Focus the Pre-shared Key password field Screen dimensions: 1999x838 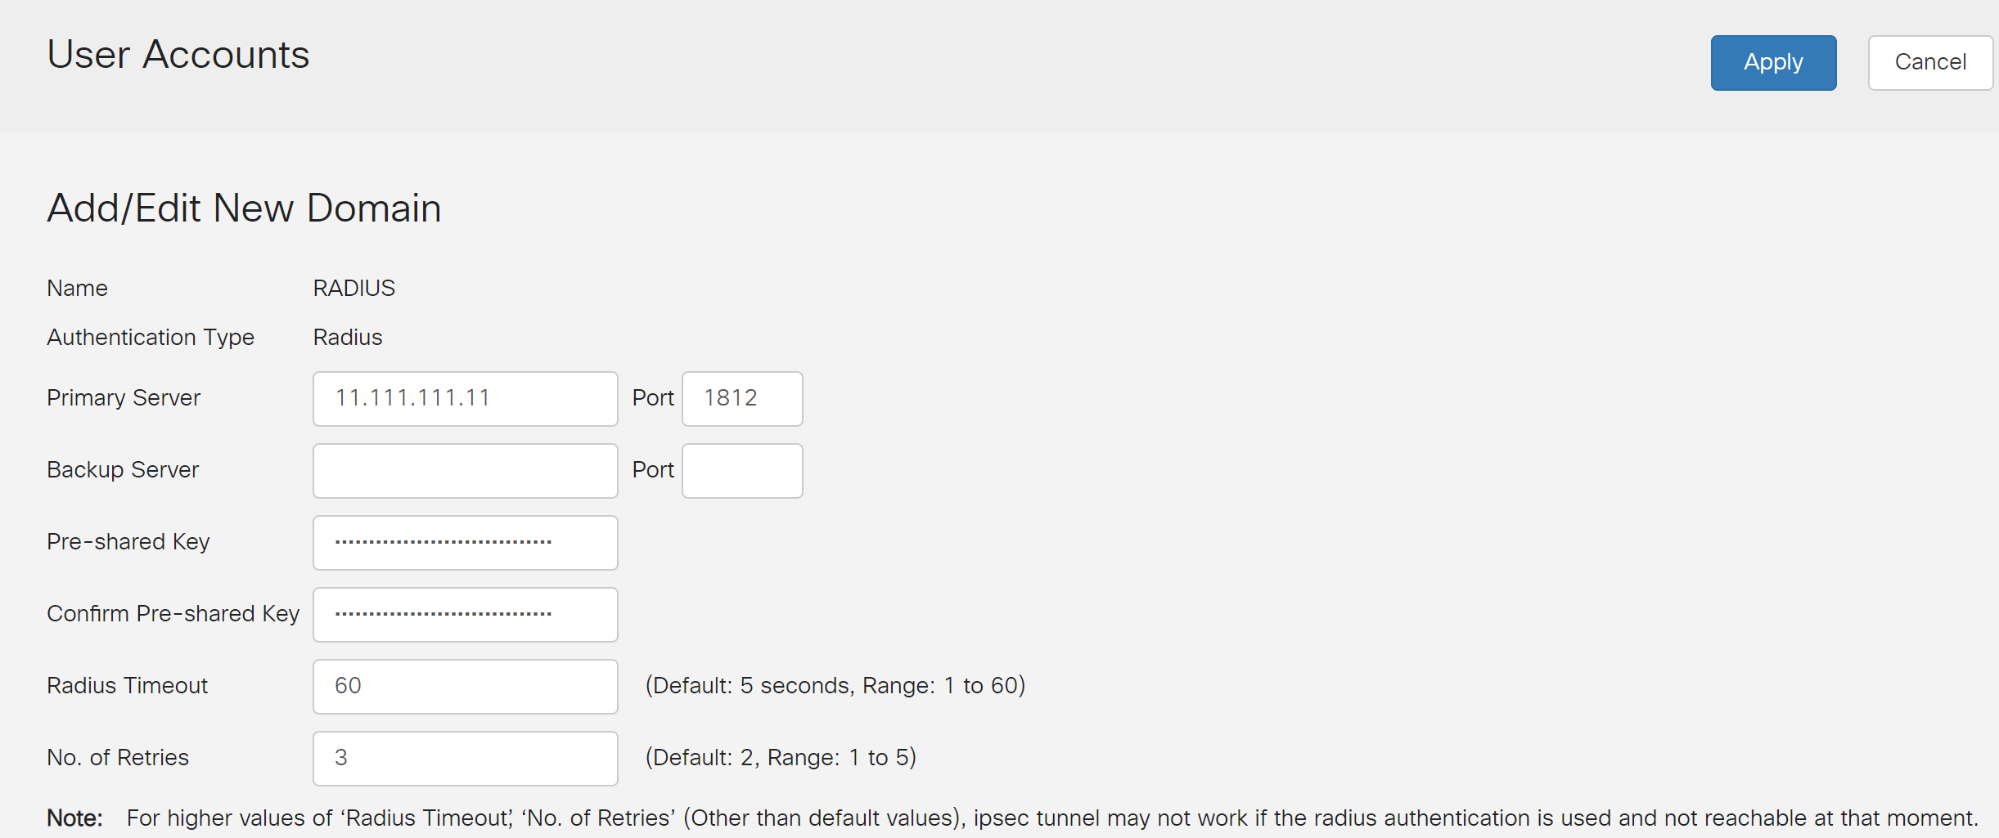pos(465,543)
